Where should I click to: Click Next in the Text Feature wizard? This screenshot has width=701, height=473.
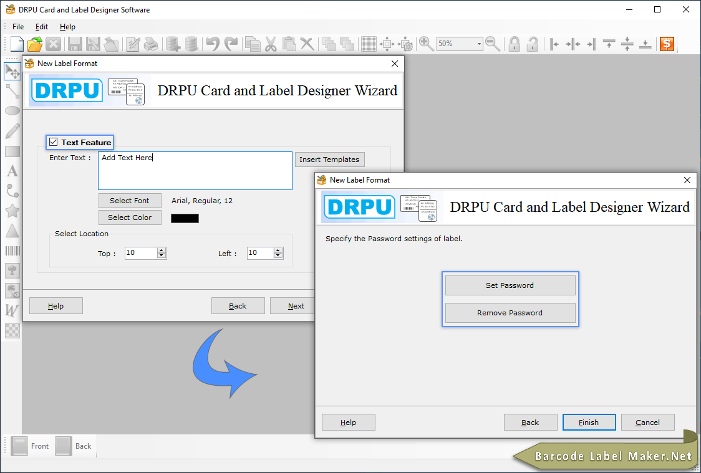point(292,306)
